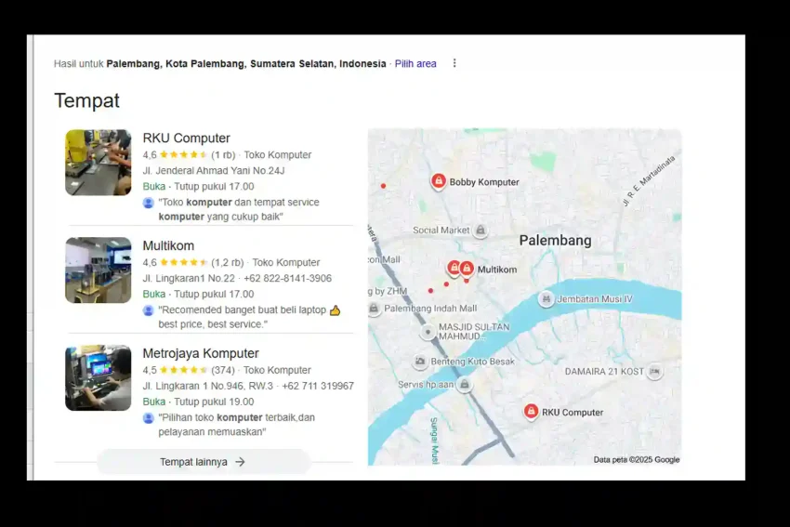Open the three-dot more options menu
This screenshot has height=527, width=790.
[454, 63]
